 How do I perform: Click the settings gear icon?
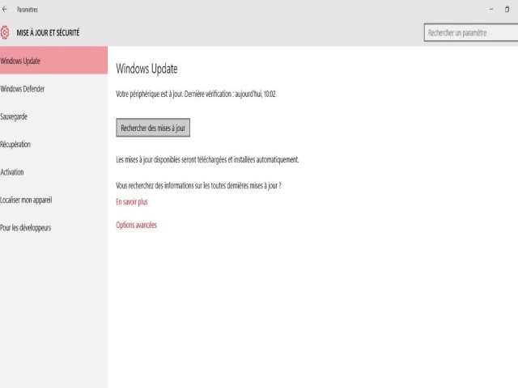tap(5, 32)
